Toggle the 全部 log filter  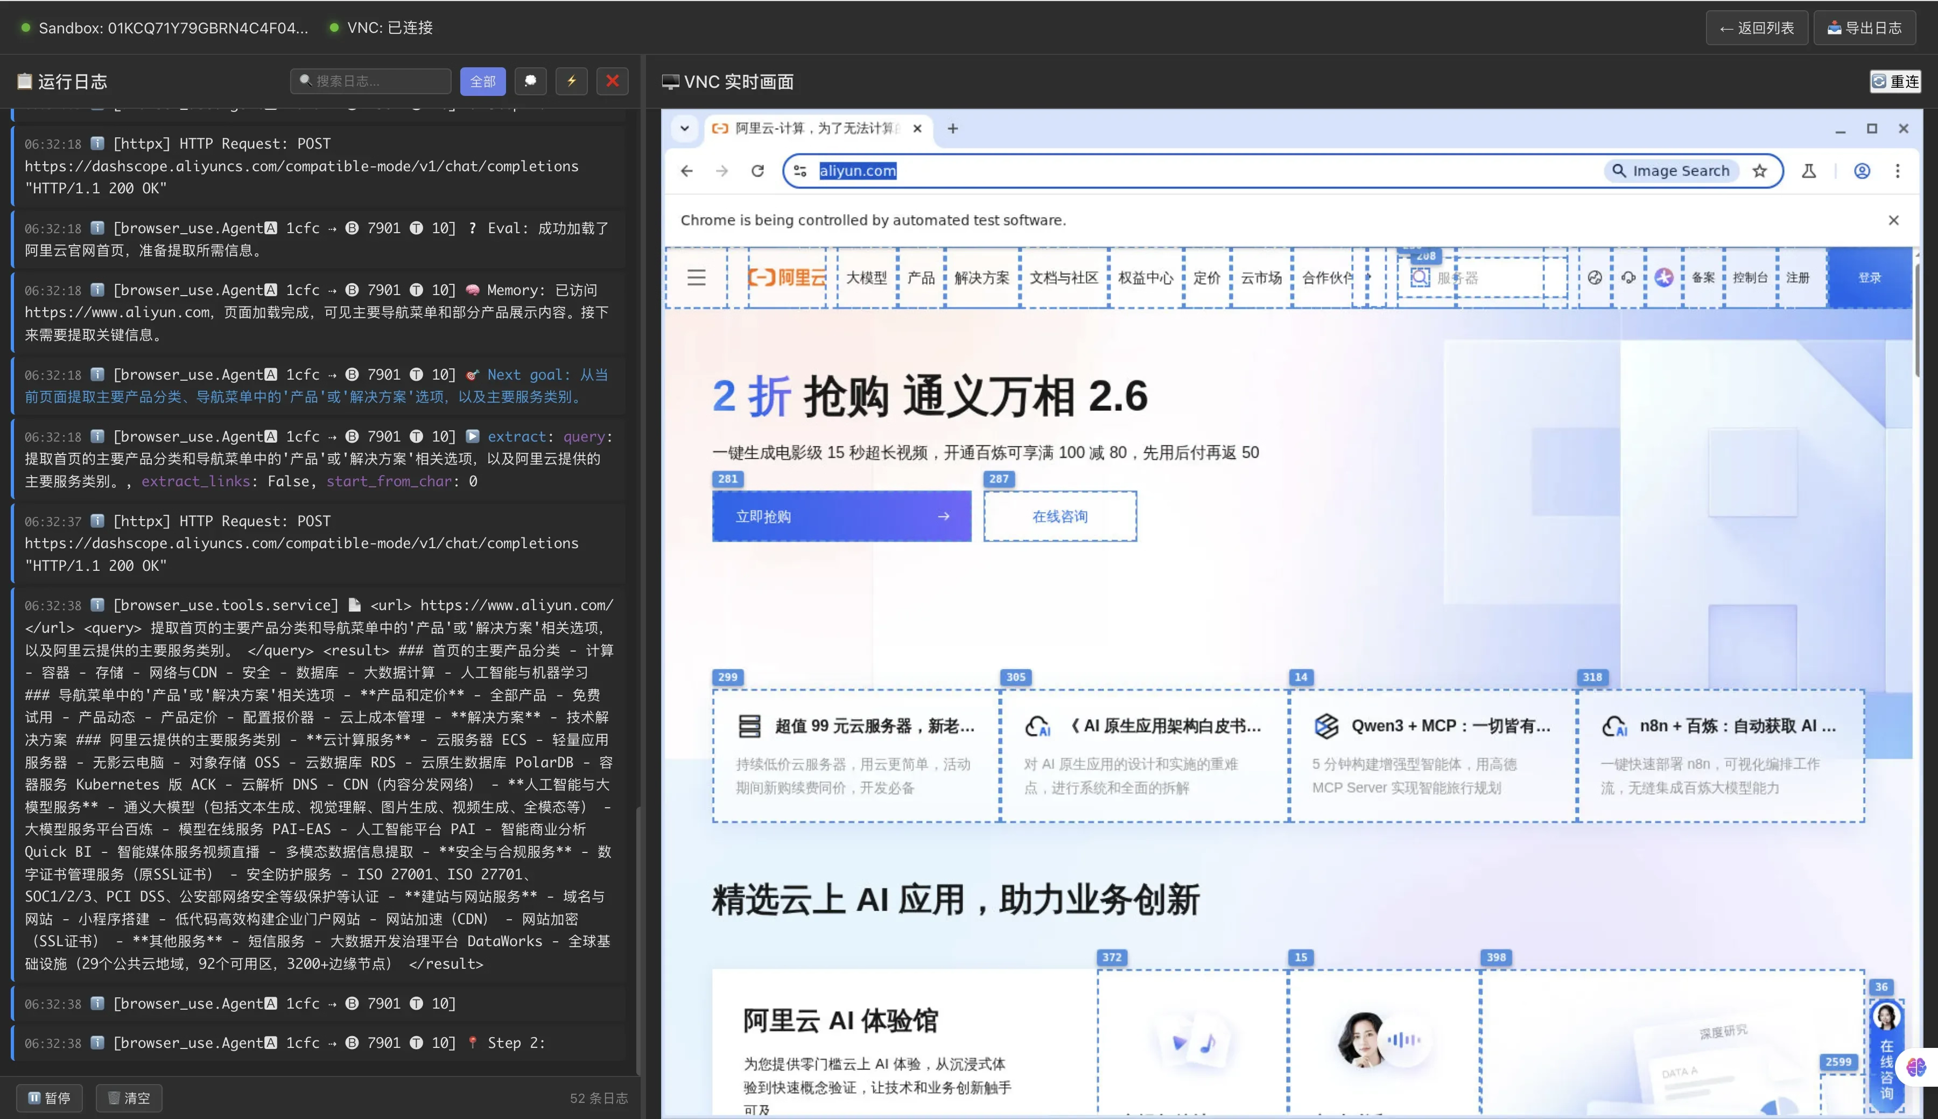[x=482, y=81]
